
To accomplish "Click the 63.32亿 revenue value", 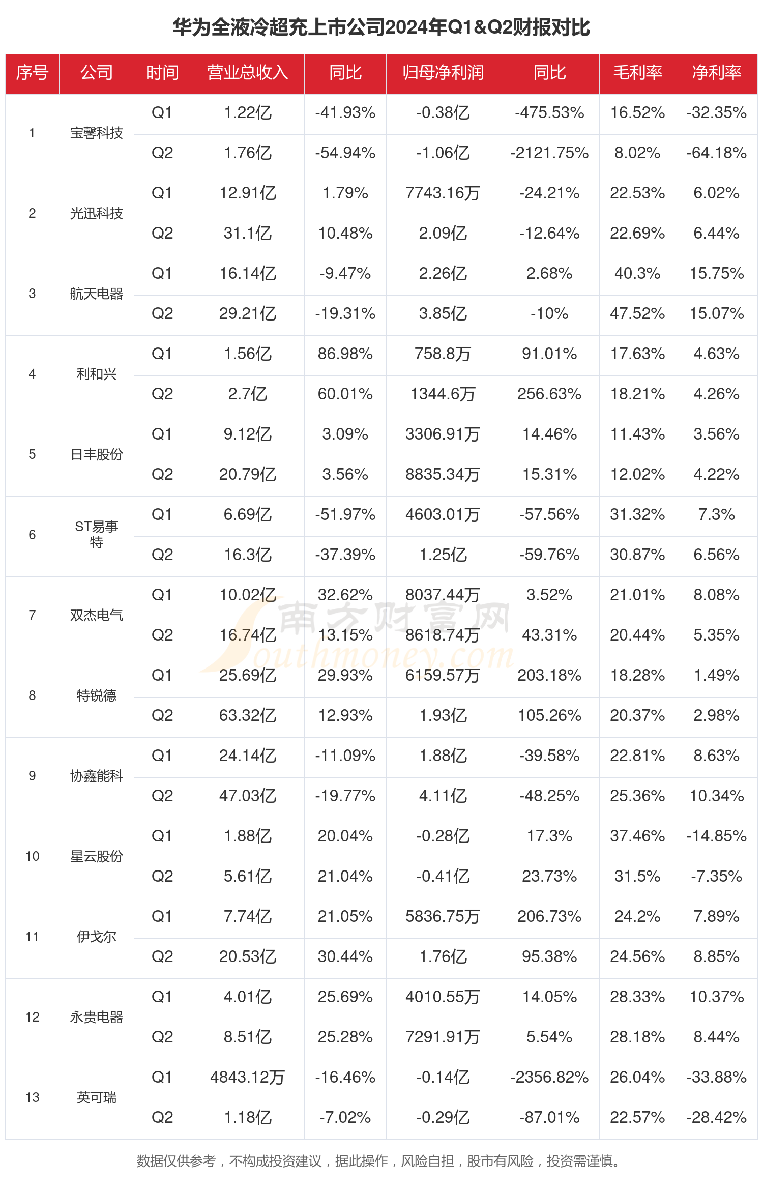I will click(x=247, y=715).
